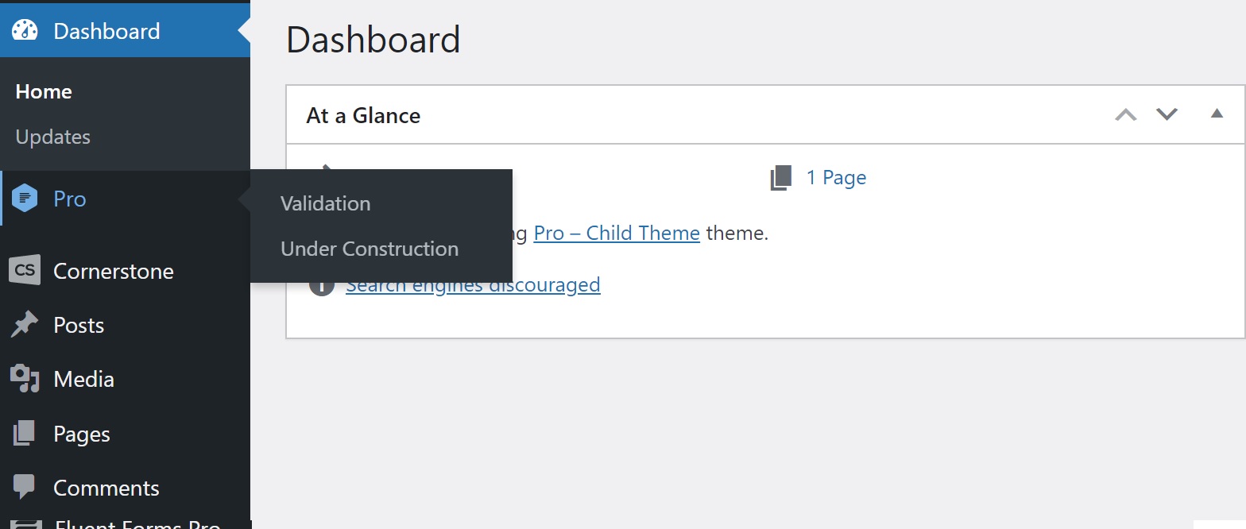The height and width of the screenshot is (529, 1246).
Task: Open the Pro – Child Theme link
Action: click(617, 234)
